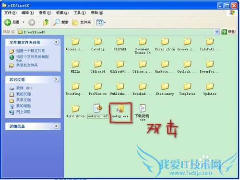Click the address bar path field
The image size is (240, 180).
tap(116, 32)
